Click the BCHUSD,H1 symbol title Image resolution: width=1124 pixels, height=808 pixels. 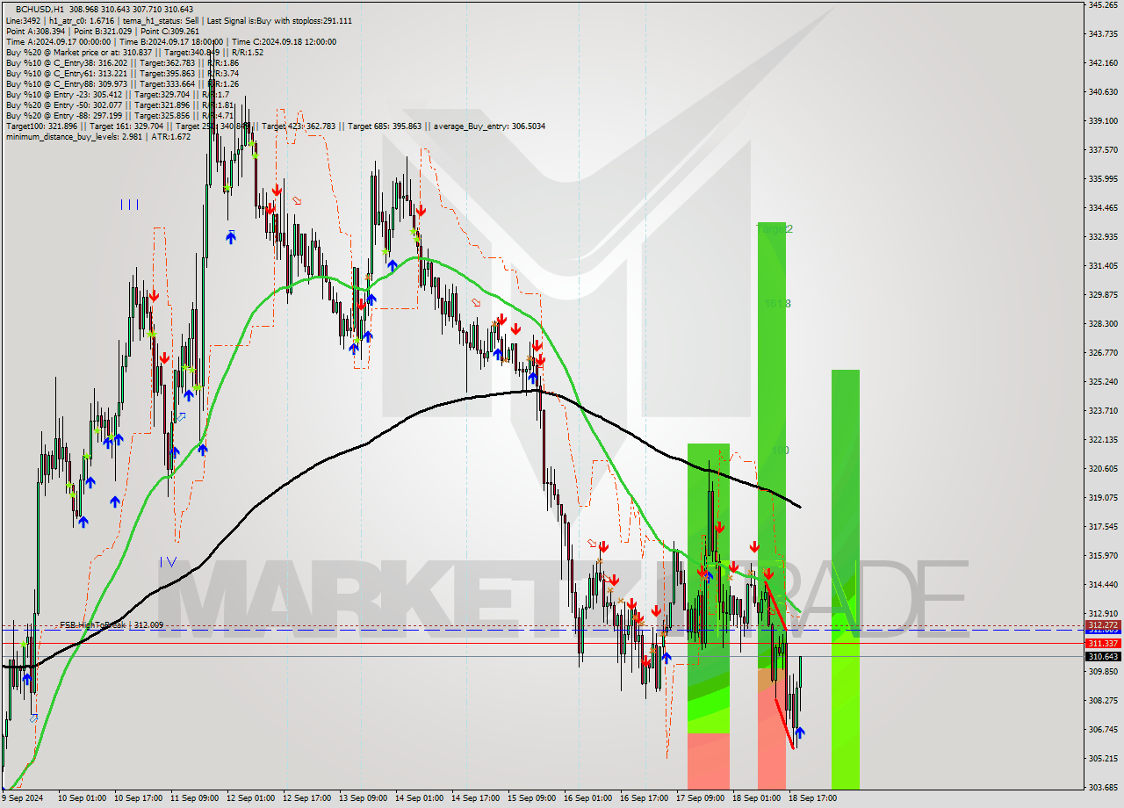(x=42, y=10)
